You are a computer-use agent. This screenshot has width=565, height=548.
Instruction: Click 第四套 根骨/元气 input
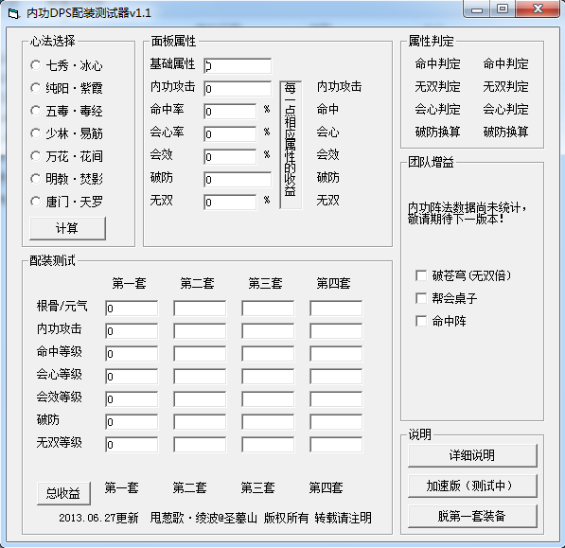(336, 309)
